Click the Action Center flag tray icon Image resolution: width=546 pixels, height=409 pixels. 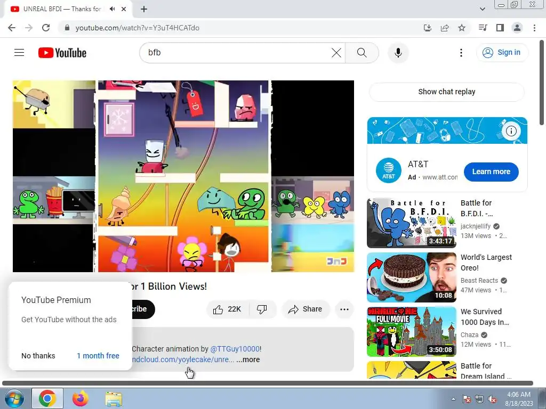coord(466,399)
